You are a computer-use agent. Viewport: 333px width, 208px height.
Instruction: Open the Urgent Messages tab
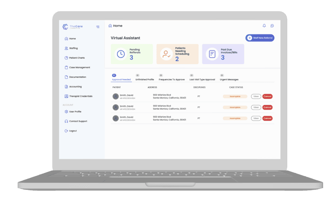tap(229, 79)
